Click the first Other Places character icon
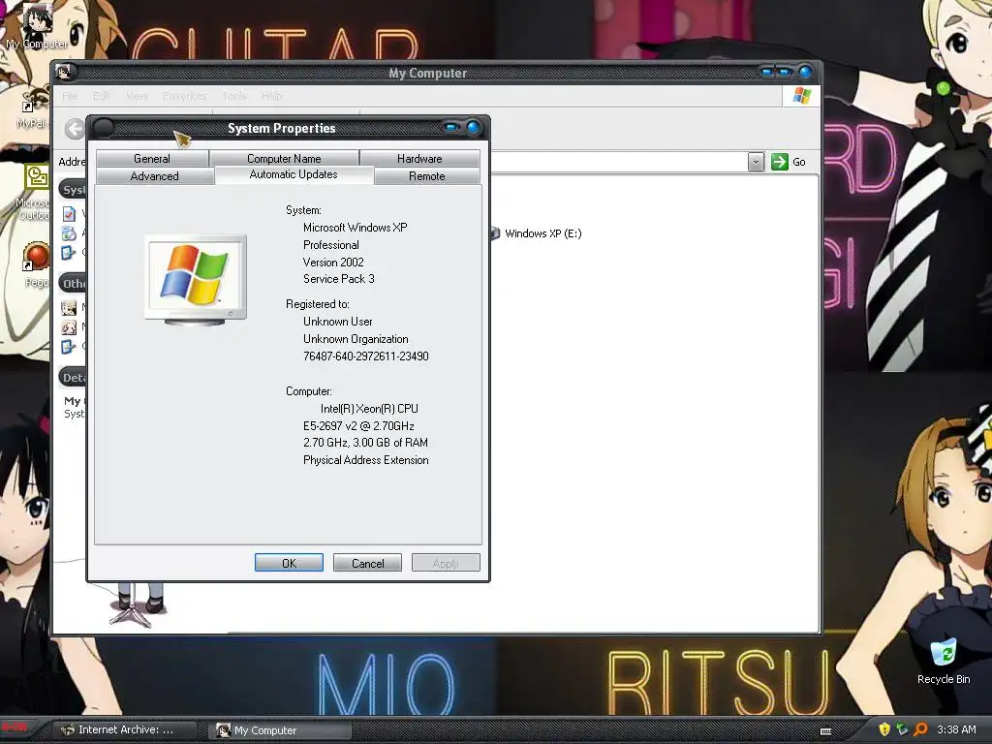Viewport: 992px width, 744px height. [x=69, y=308]
